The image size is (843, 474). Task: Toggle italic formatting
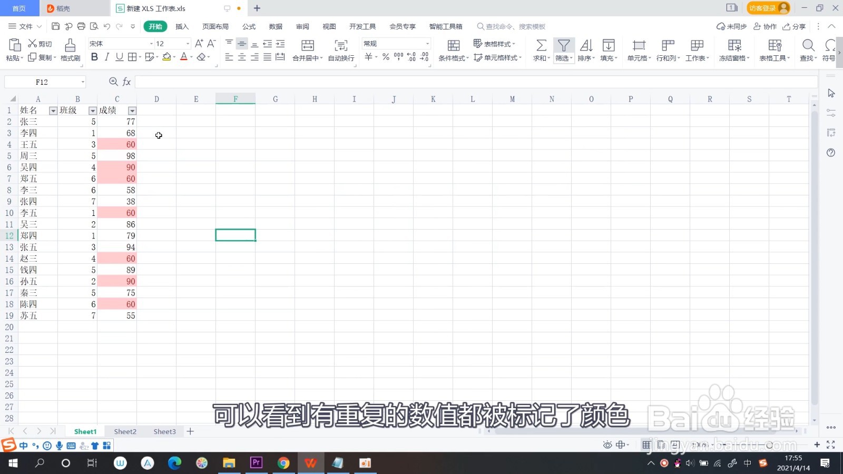tap(107, 57)
